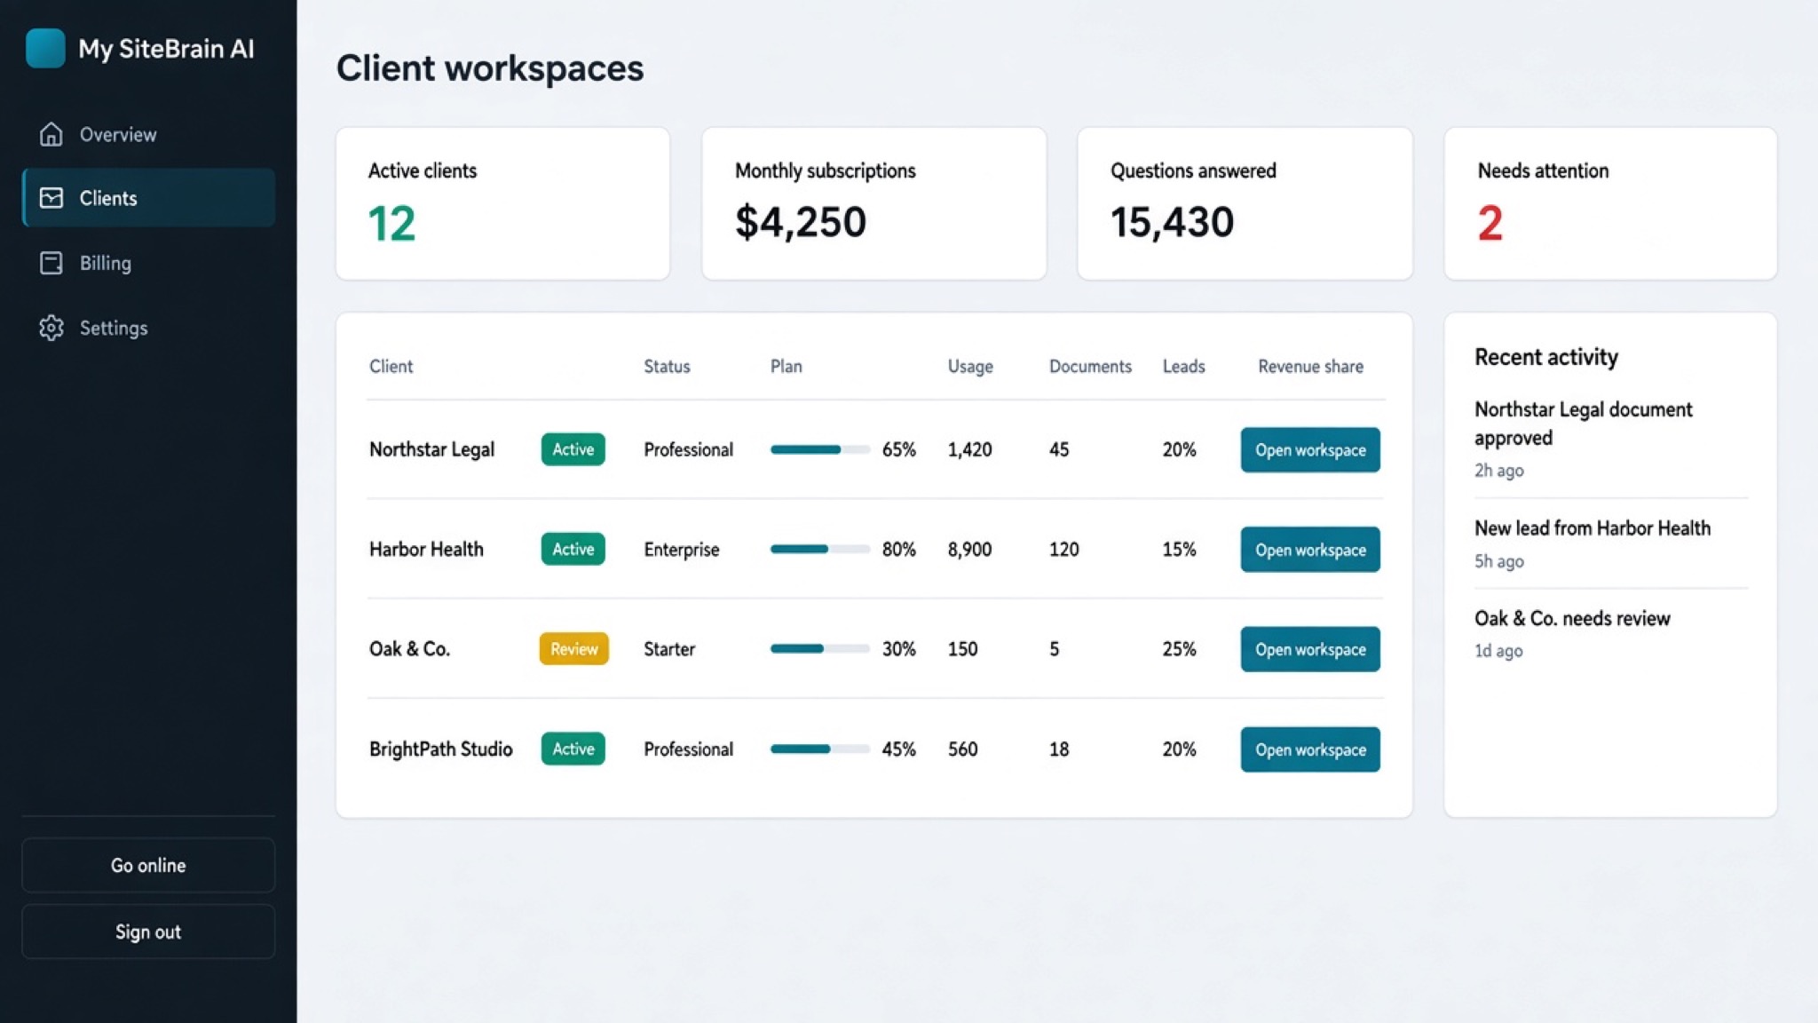This screenshot has width=1818, height=1023.
Task: Open the Overview menu item
Action: 148,134
